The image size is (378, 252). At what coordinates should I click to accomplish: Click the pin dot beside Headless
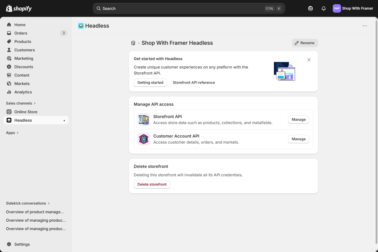[x=64, y=120]
